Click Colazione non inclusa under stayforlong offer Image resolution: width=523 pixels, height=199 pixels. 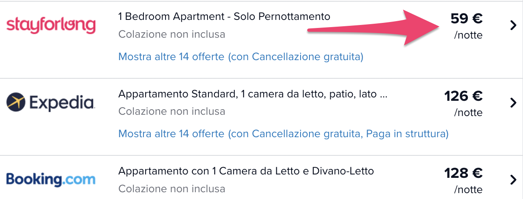tap(172, 34)
